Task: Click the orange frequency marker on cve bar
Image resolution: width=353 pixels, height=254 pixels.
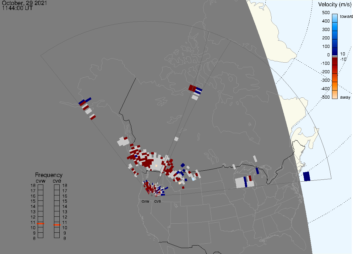Action: coord(57,225)
